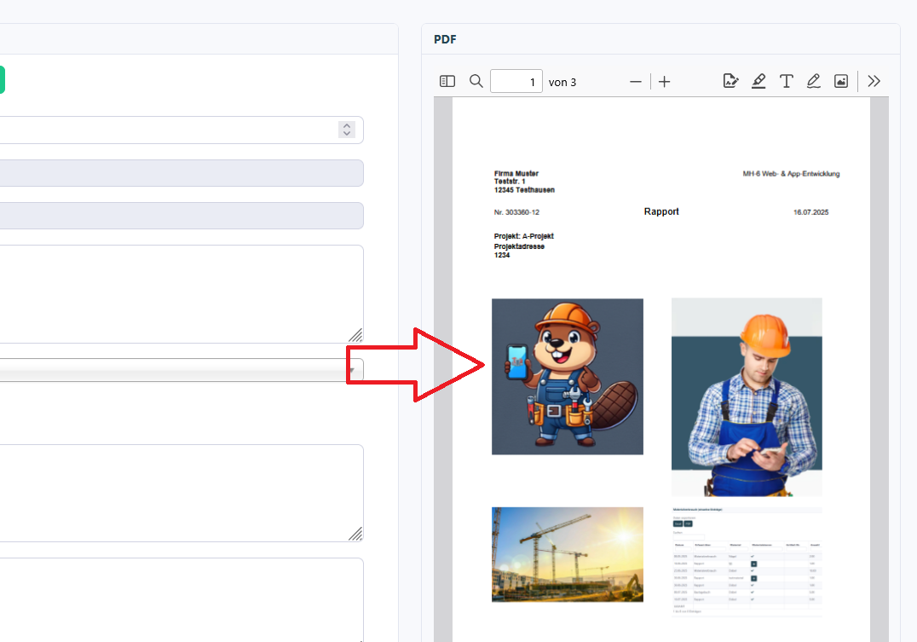The image size is (917, 642).
Task: Click the 'PDF' panel title
Action: pyautogui.click(x=445, y=39)
